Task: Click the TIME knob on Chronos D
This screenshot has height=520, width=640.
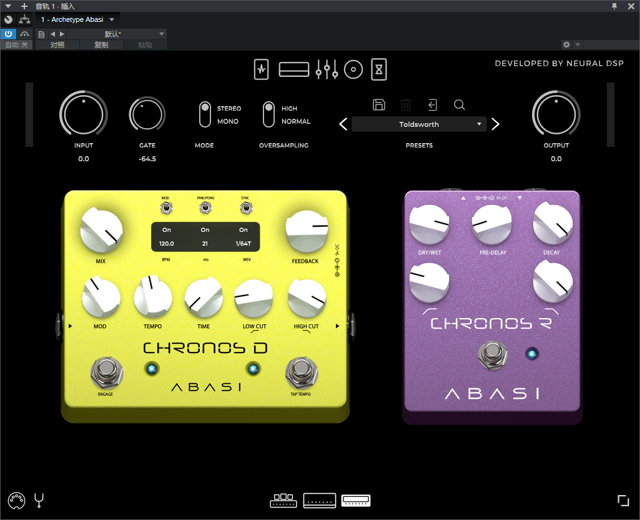Action: point(204,299)
